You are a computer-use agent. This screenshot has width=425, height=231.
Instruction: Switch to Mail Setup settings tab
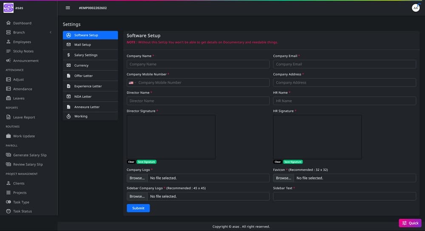[x=82, y=45]
